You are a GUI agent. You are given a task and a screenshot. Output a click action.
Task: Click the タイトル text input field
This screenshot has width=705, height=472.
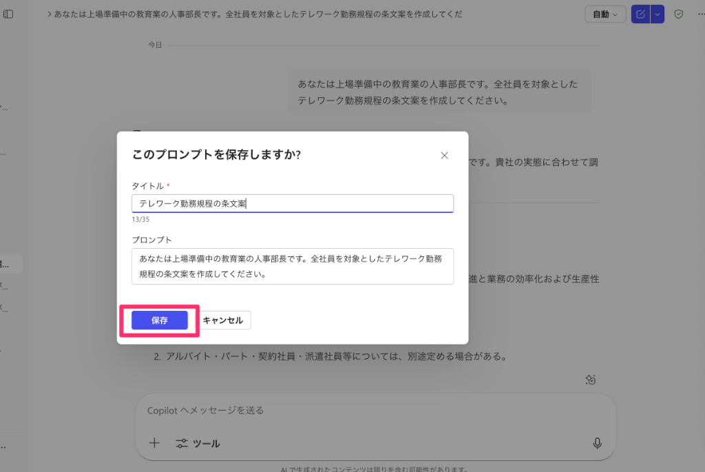pos(292,203)
